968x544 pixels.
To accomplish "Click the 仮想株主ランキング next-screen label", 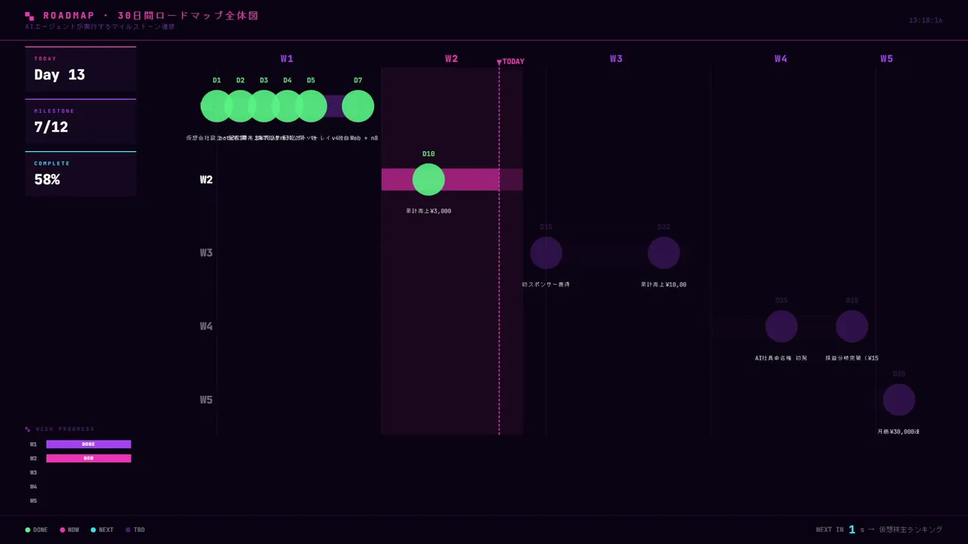I will coord(911,530).
